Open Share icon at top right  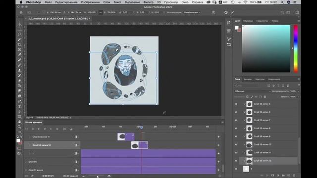pyautogui.click(x=297, y=12)
